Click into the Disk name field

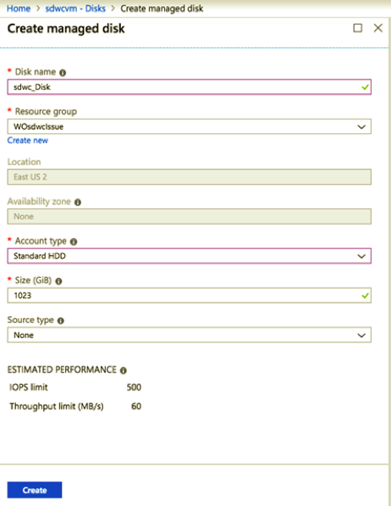[x=190, y=87]
